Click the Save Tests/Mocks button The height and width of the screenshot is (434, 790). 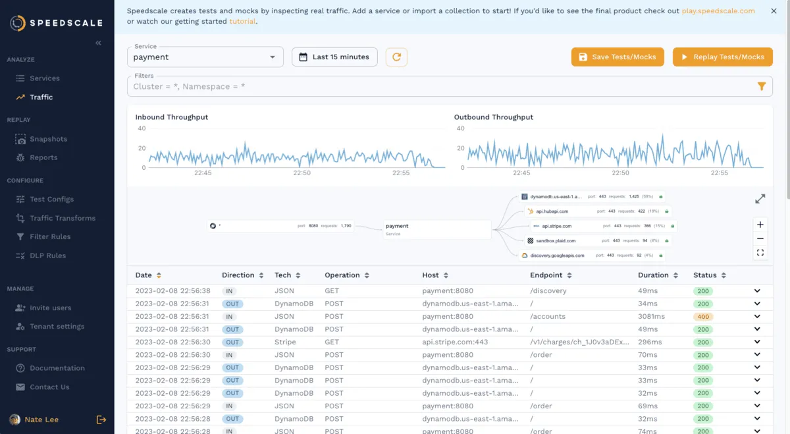point(618,57)
